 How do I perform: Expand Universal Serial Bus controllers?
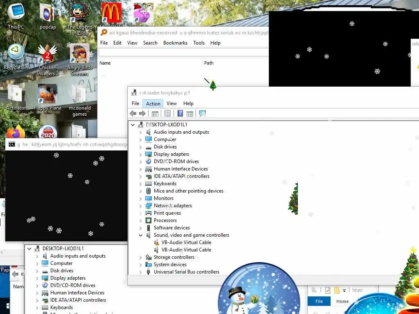point(141,272)
